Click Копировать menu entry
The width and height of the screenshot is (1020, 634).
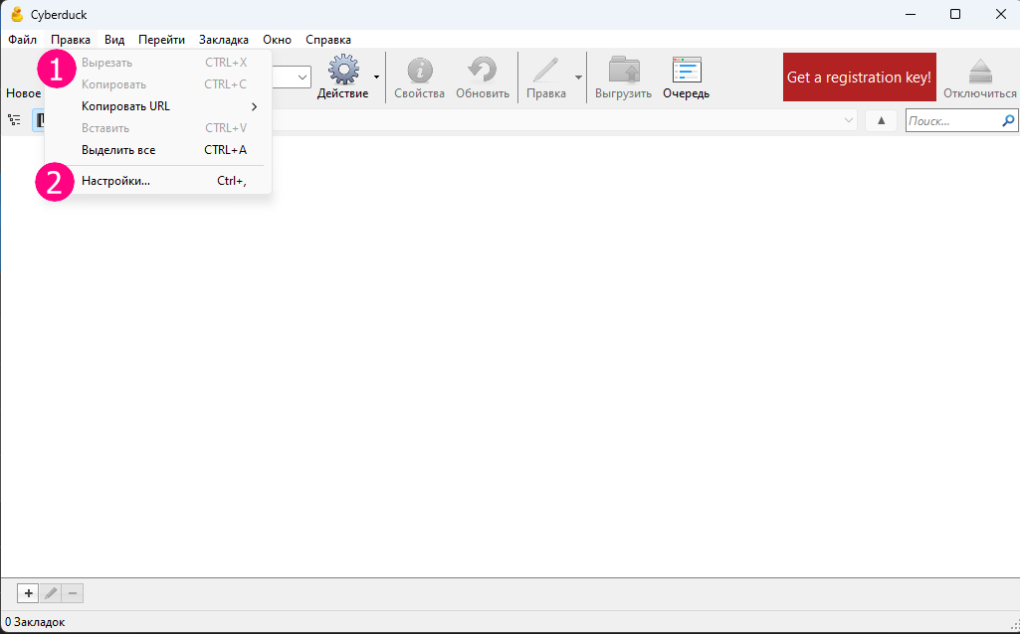(x=158, y=84)
